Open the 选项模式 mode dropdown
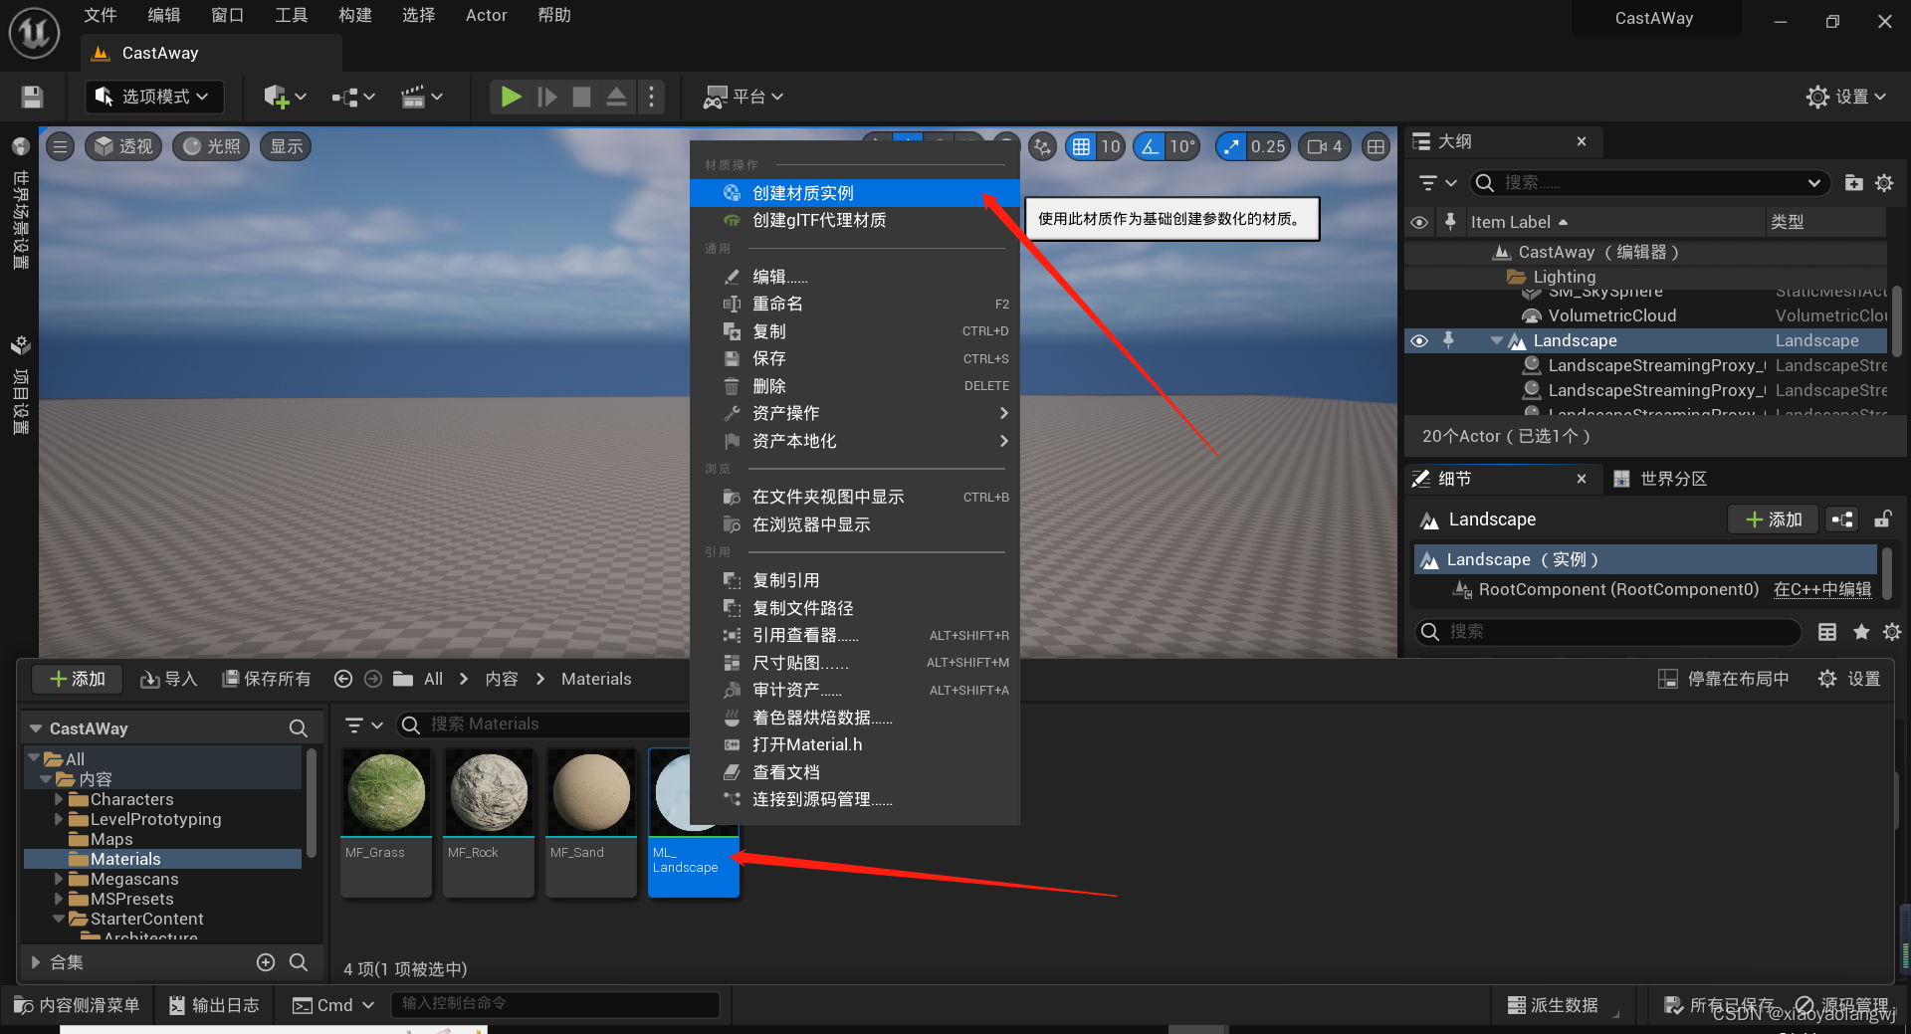Image resolution: width=1911 pixels, height=1034 pixels. point(154,97)
